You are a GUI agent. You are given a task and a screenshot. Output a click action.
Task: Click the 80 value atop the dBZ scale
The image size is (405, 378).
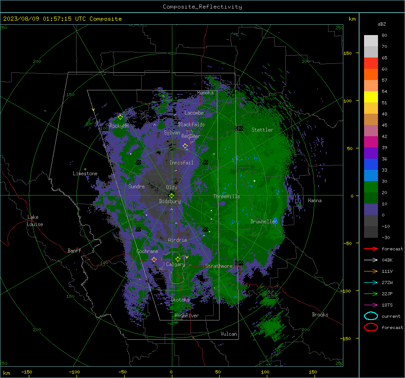pos(384,36)
